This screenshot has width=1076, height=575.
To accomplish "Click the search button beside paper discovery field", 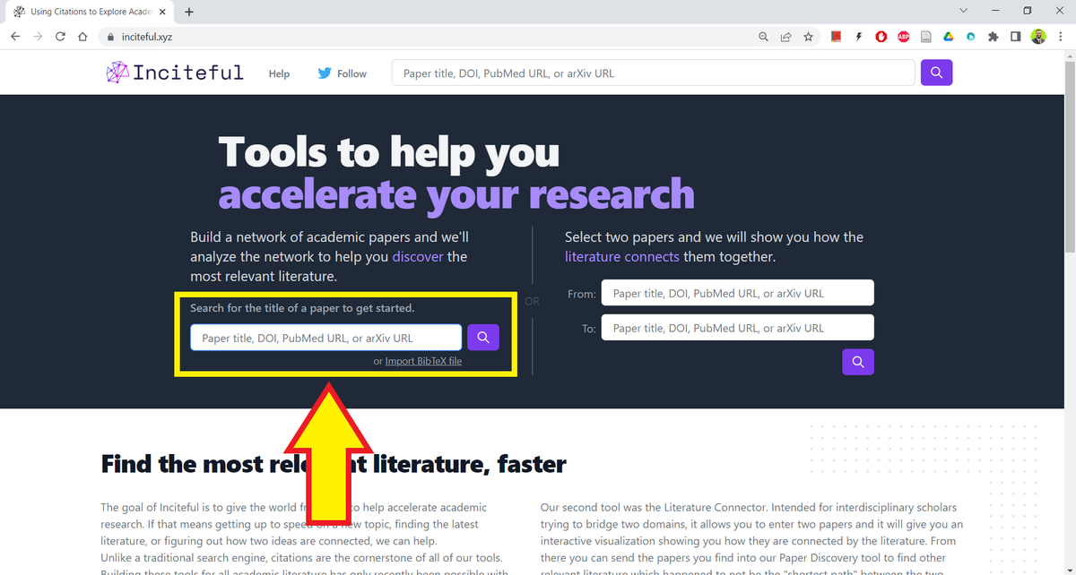I will click(x=483, y=338).
